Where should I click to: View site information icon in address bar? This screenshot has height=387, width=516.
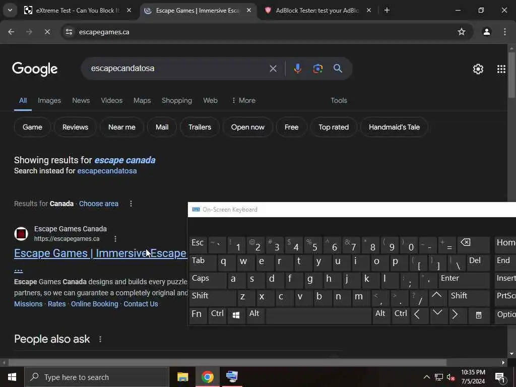click(x=69, y=32)
